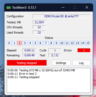Viewport: 96px width, 97px height.
Task: Click the 'Used threads' label
Action: coord(15,33)
